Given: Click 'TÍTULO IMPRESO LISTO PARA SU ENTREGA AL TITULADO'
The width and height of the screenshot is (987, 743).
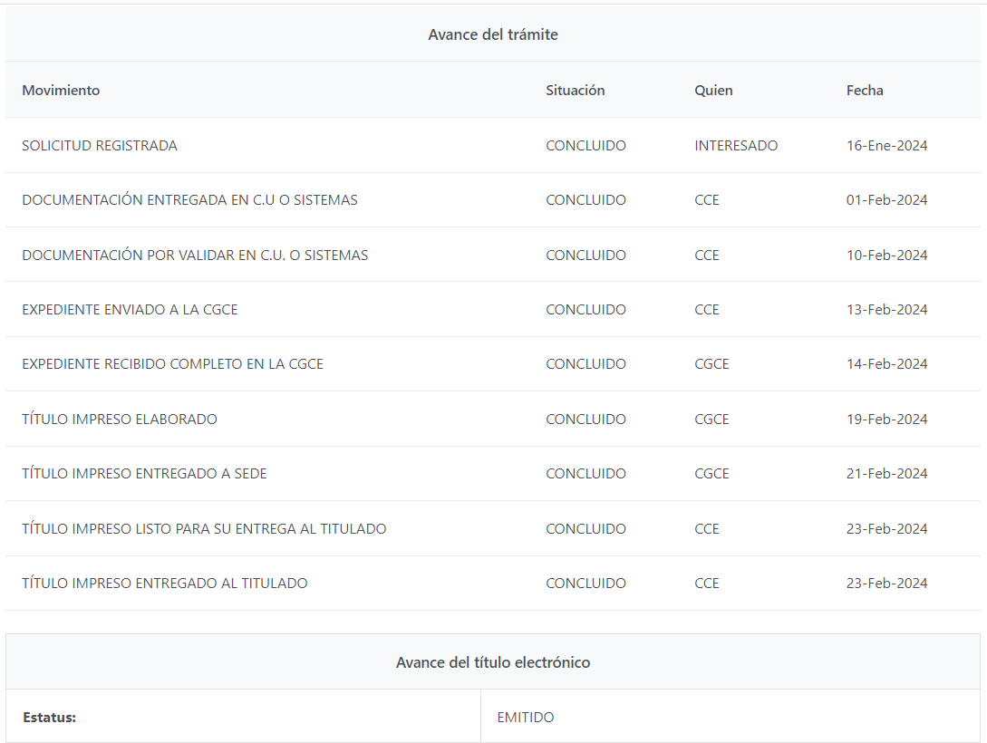Looking at the screenshot, I should pyautogui.click(x=204, y=529).
